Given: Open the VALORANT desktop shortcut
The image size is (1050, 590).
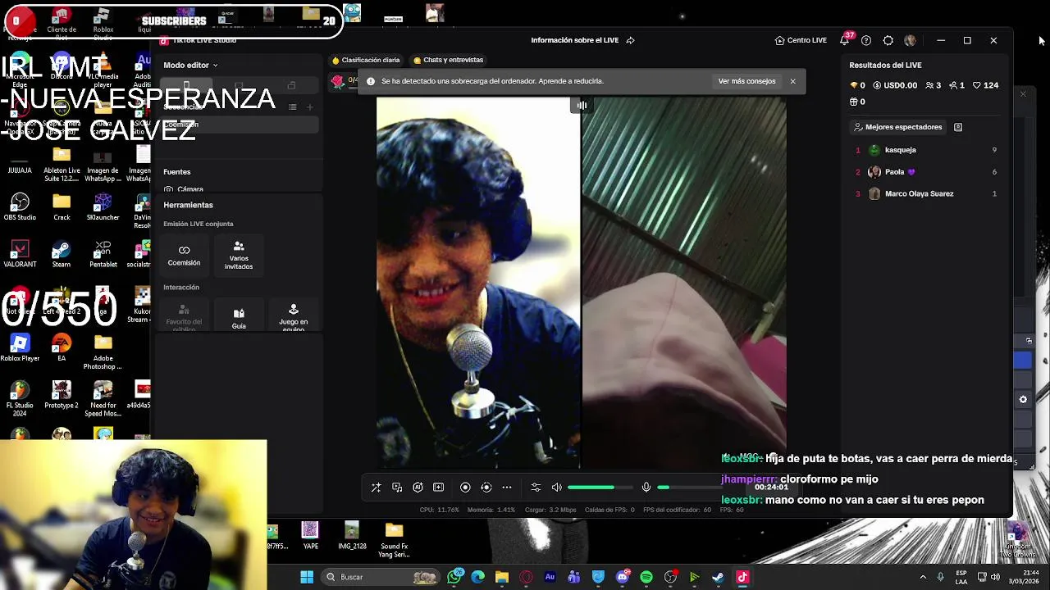Looking at the screenshot, I should [20, 253].
